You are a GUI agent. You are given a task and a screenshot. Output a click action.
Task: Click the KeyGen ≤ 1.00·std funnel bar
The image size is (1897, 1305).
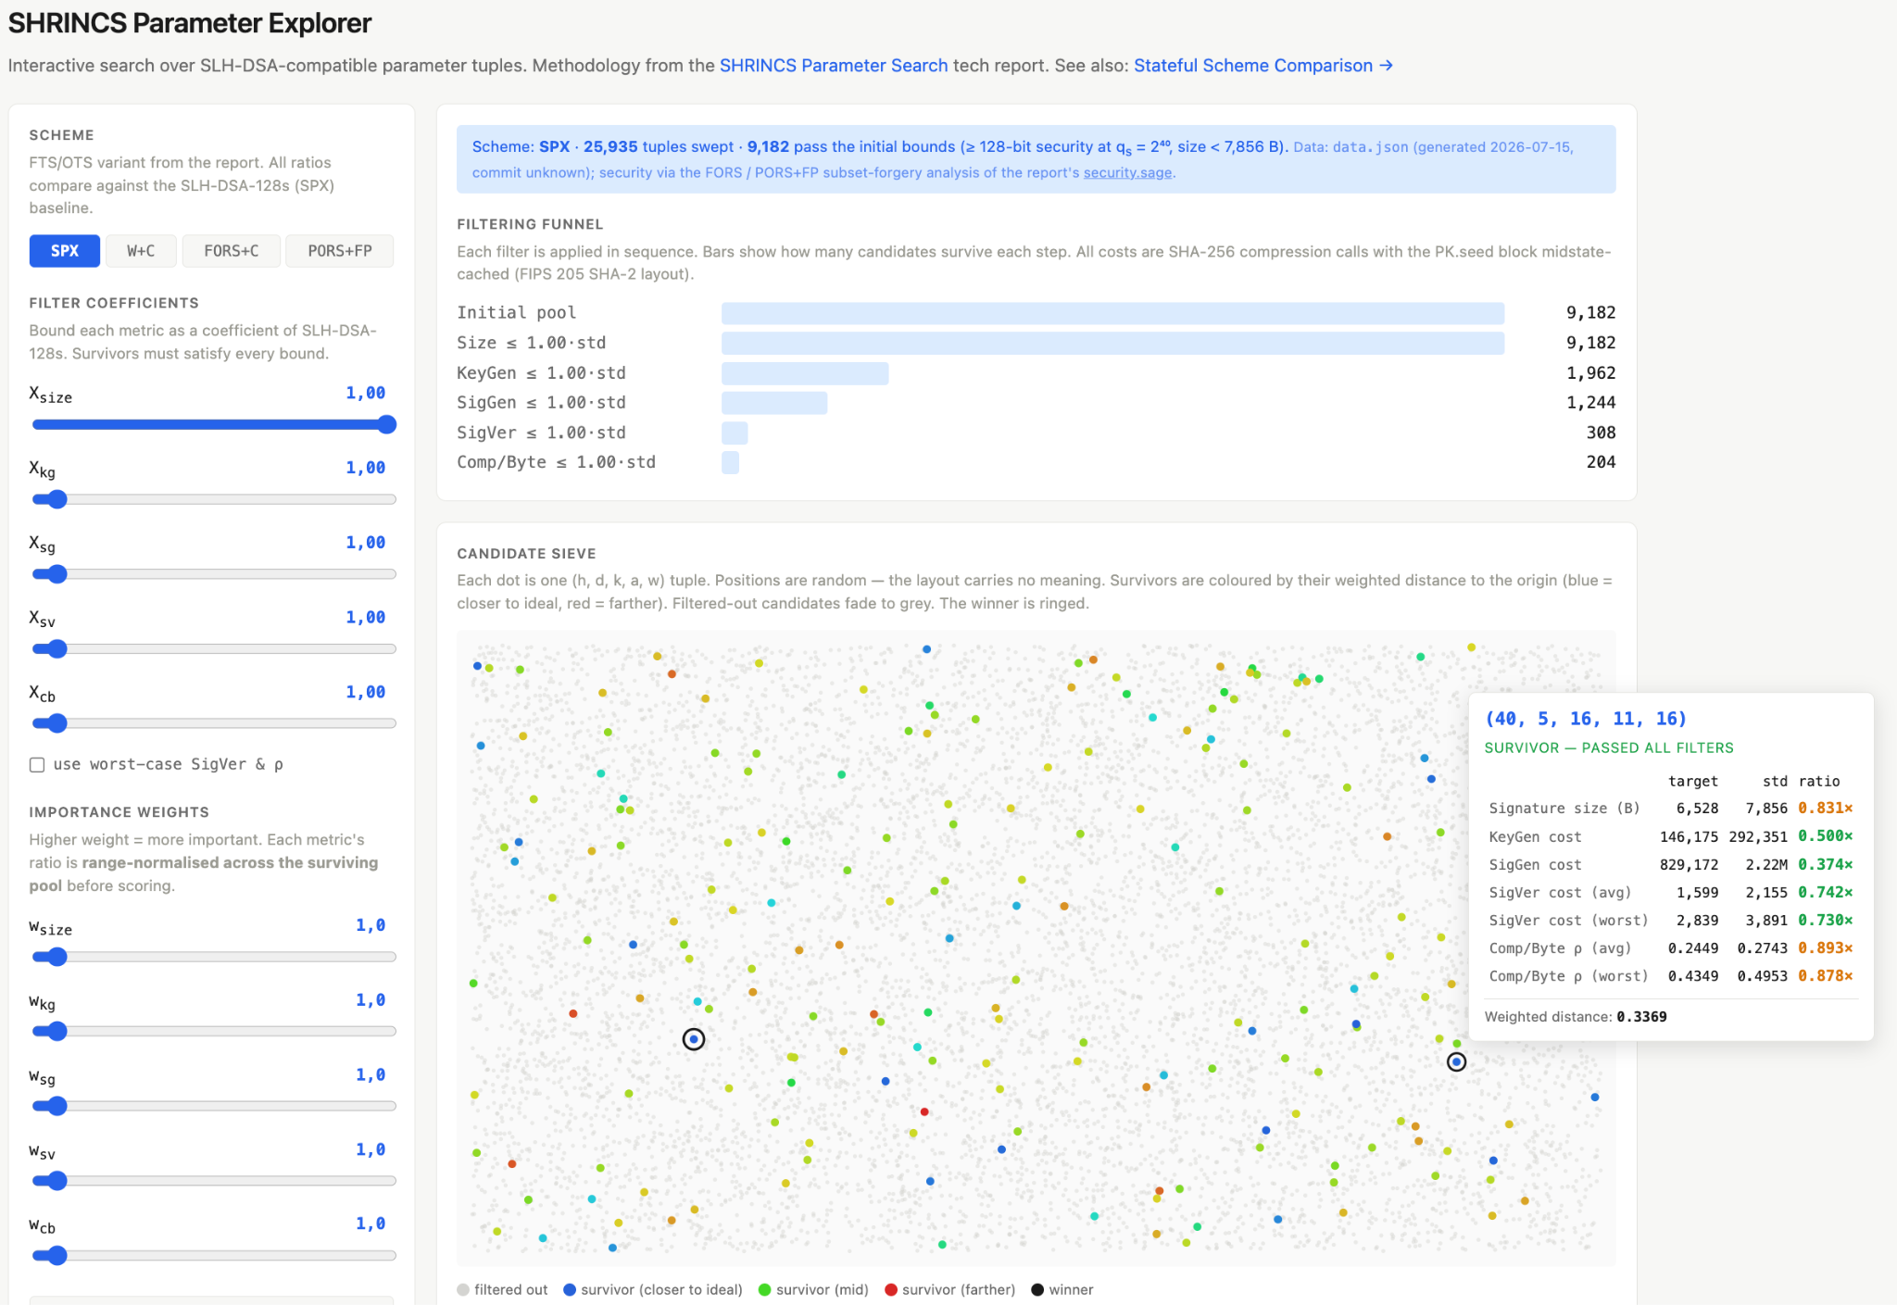(805, 373)
